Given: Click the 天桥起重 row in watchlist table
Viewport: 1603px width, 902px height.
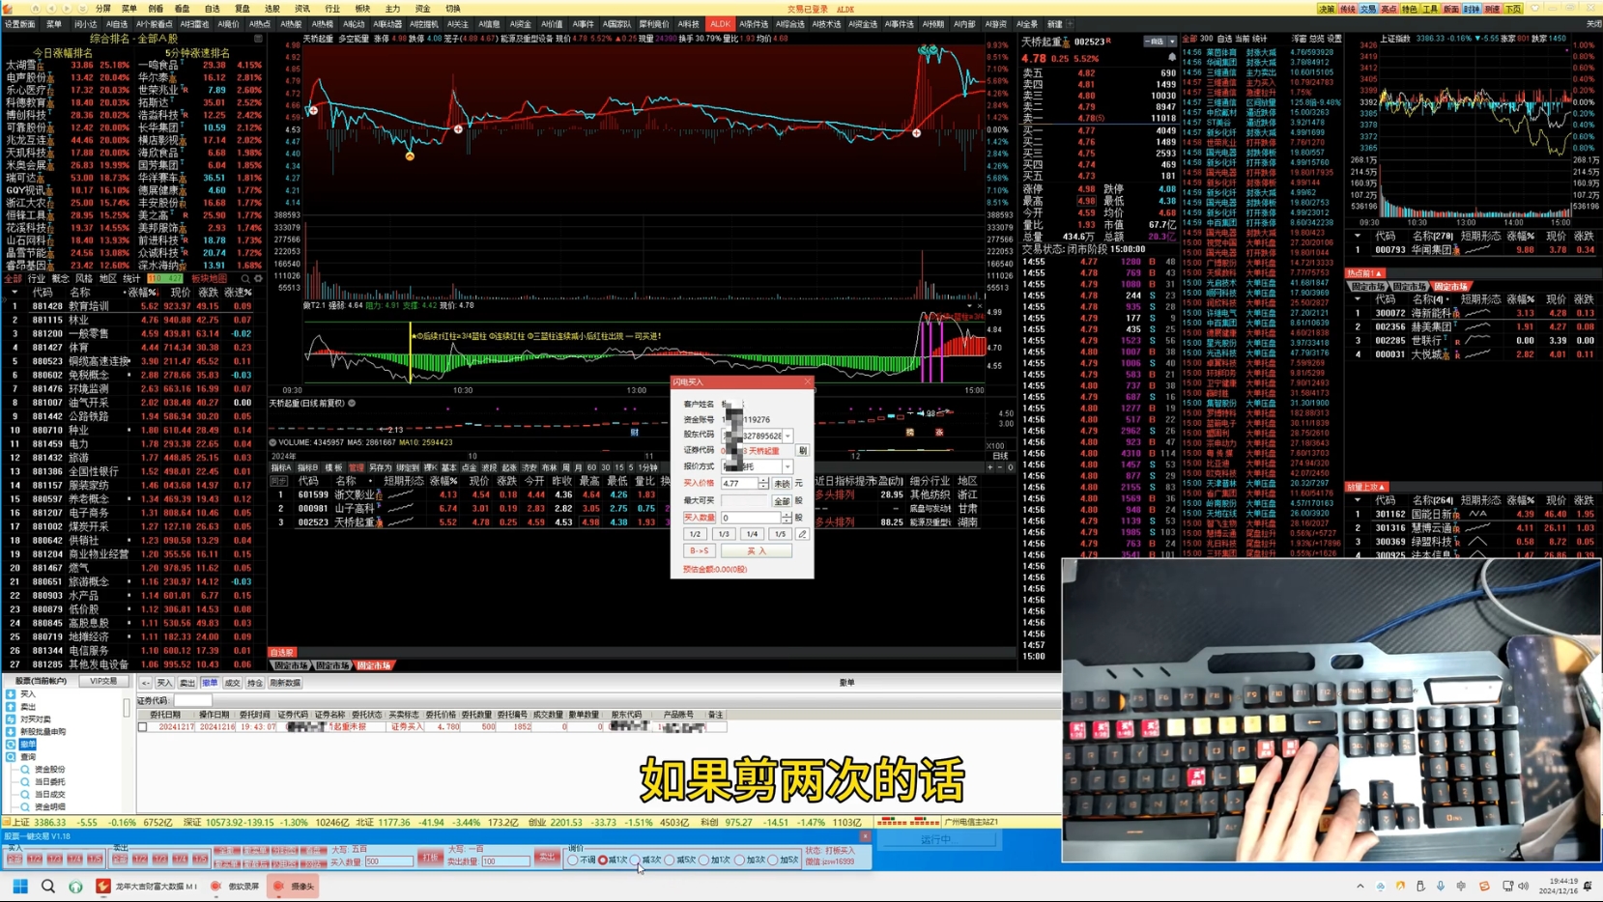Looking at the screenshot, I should [641, 522].
